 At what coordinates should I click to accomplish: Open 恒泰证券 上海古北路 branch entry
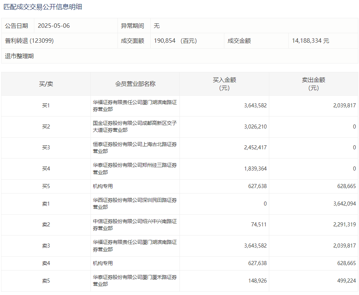coord(135,148)
